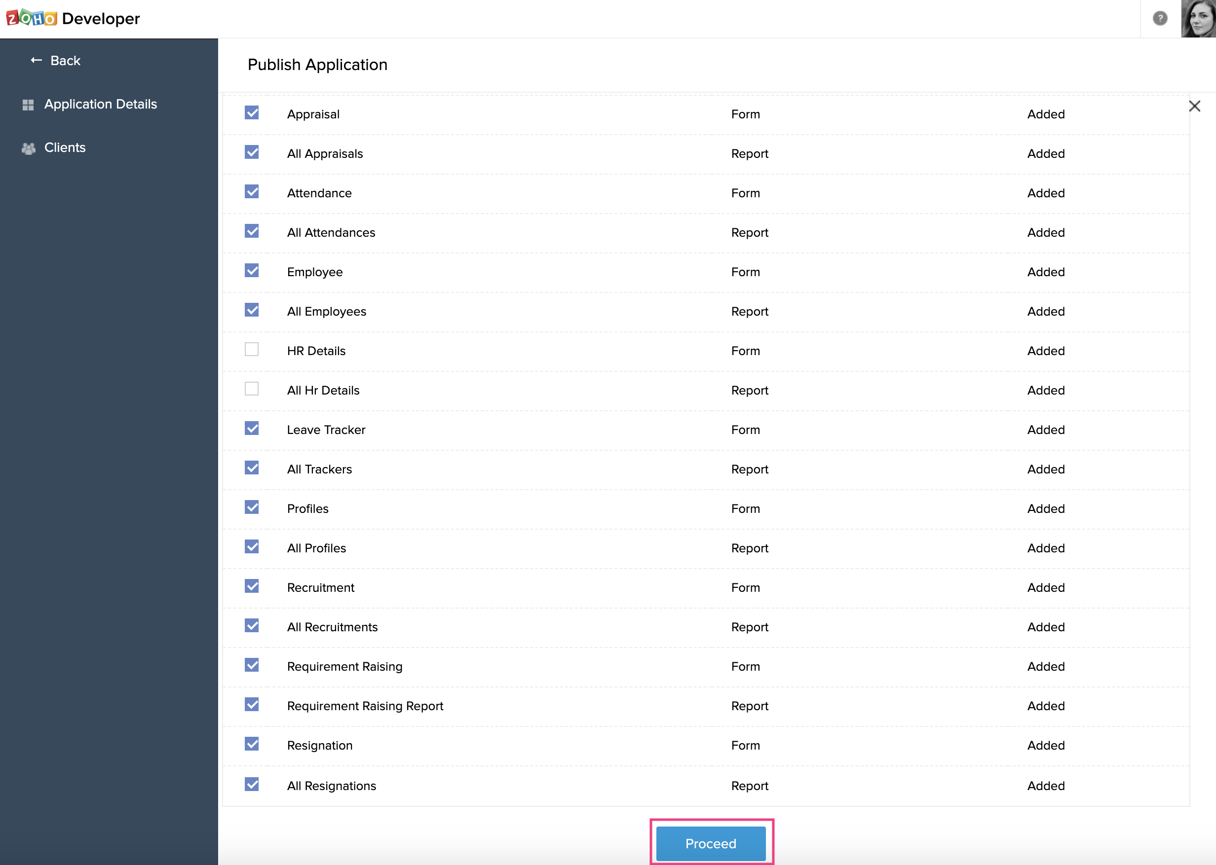Toggle the Recruitment form checkbox

click(252, 586)
